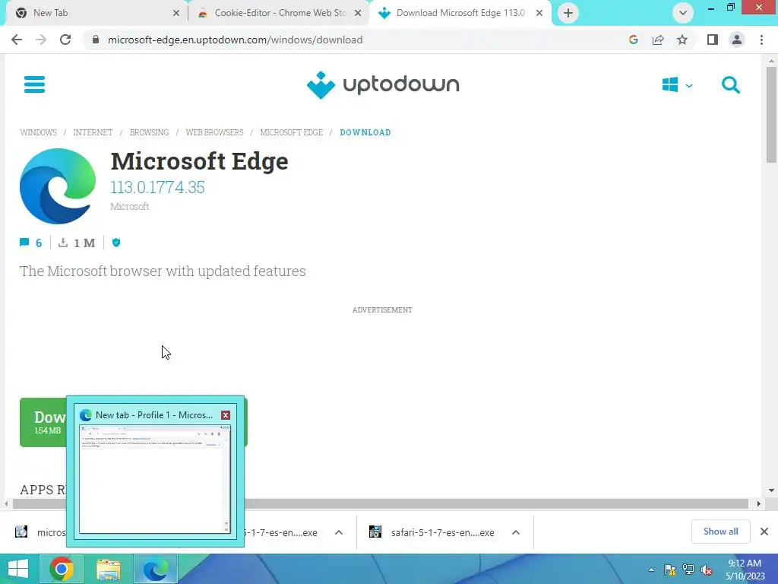Click the blue security shield badge
This screenshot has width=778, height=584.
pyautogui.click(x=116, y=243)
